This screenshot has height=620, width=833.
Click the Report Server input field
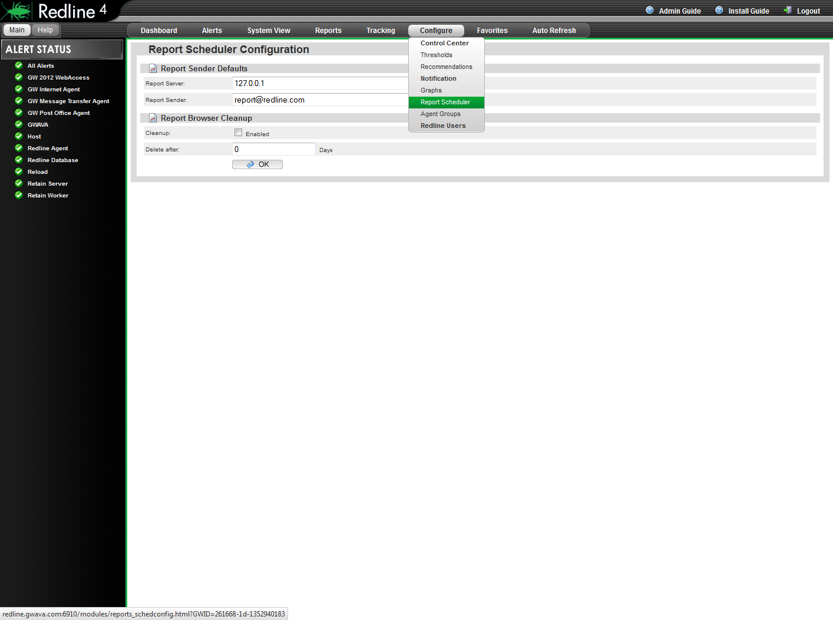click(320, 83)
